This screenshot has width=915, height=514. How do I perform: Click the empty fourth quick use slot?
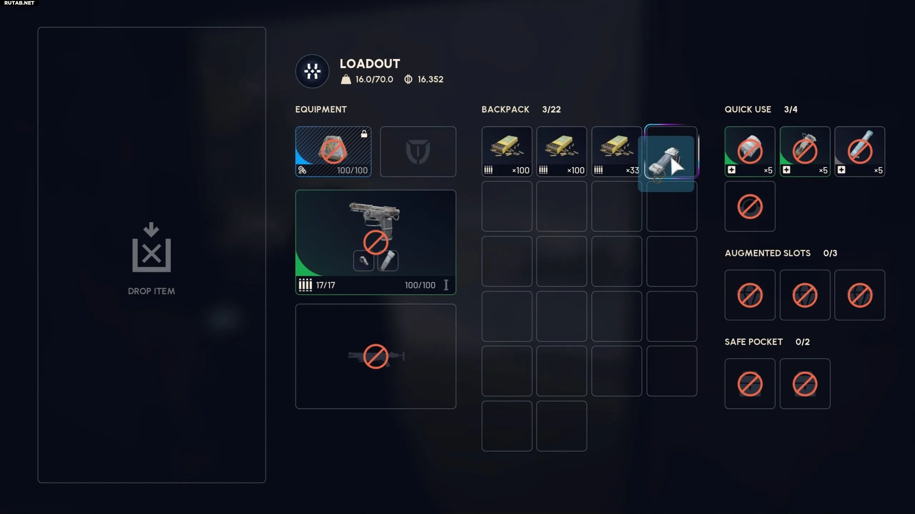click(x=750, y=206)
